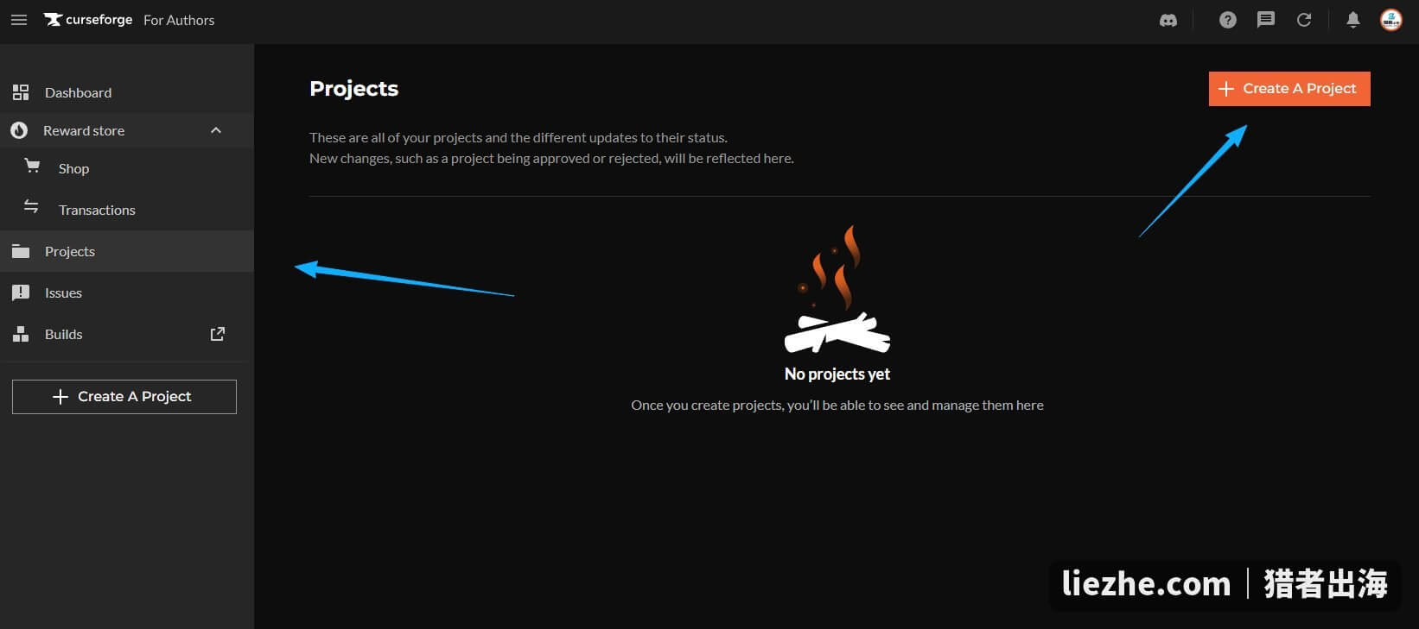Viewport: 1419px width, 629px height.
Task: Open the Discord icon link
Action: pos(1168,20)
